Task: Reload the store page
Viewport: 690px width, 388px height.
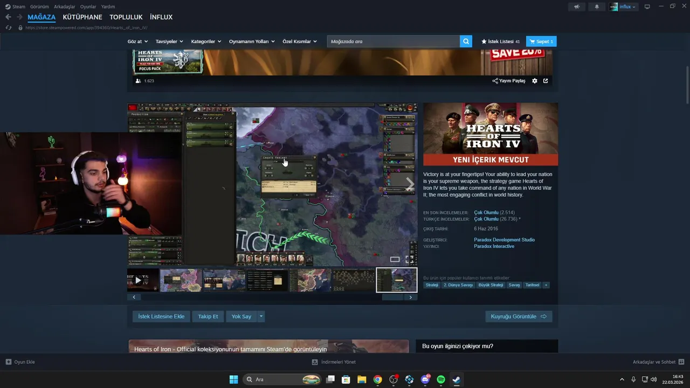Action: [x=9, y=27]
